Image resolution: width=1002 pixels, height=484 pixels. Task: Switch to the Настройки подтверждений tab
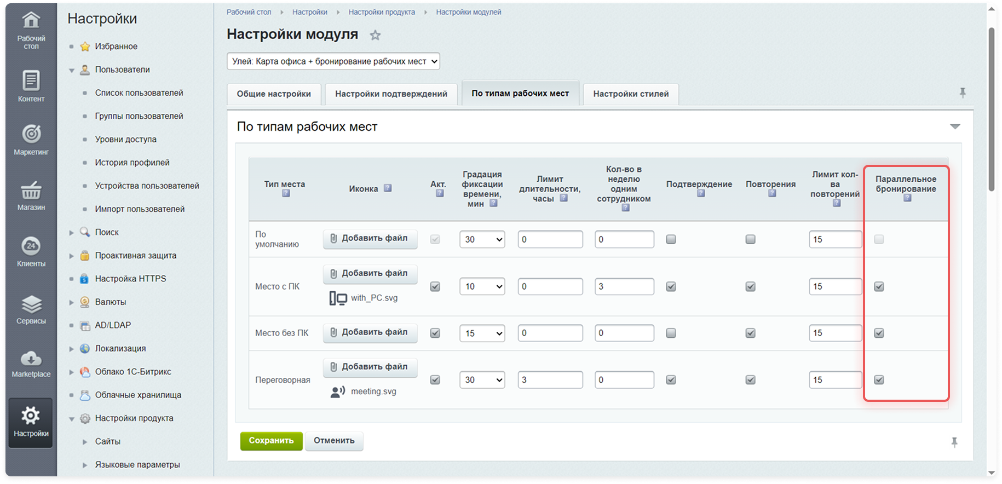coord(391,94)
